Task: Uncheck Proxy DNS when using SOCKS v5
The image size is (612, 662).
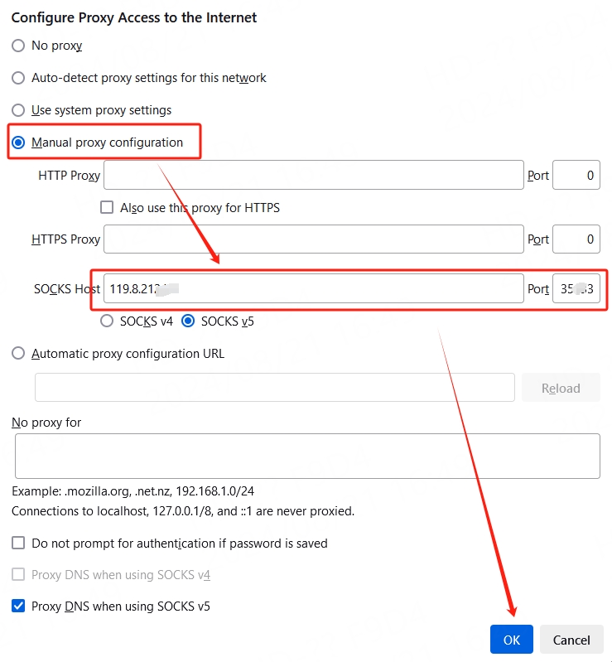Action: point(18,606)
